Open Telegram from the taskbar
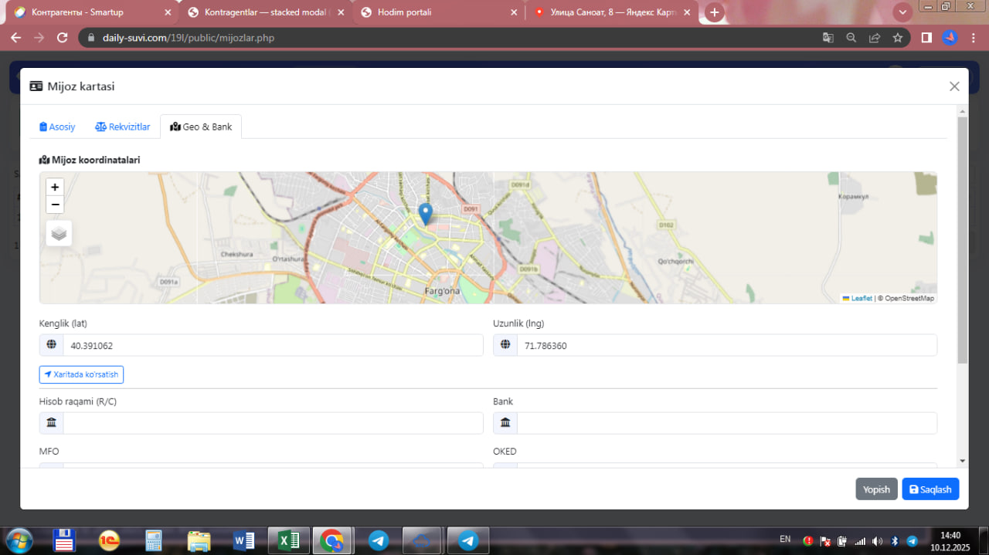 379,541
